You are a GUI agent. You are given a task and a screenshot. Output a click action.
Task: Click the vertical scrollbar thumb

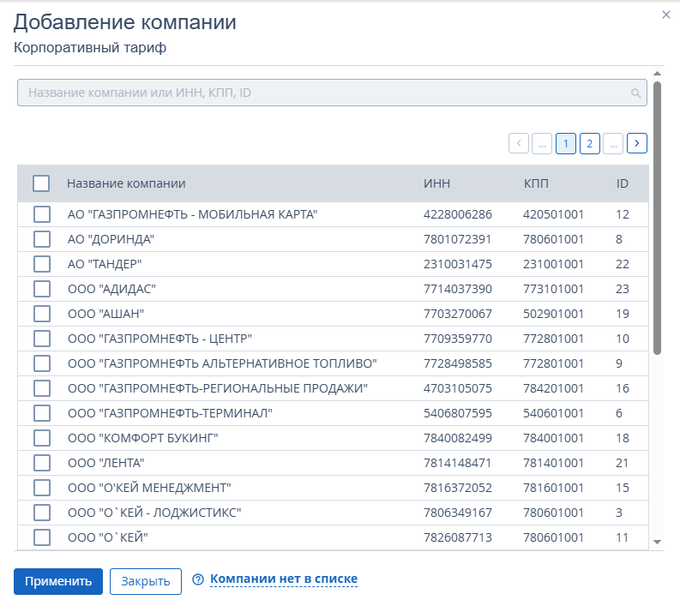point(658,219)
